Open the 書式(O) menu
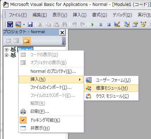This screenshot has width=151, height=139. tap(99, 15)
